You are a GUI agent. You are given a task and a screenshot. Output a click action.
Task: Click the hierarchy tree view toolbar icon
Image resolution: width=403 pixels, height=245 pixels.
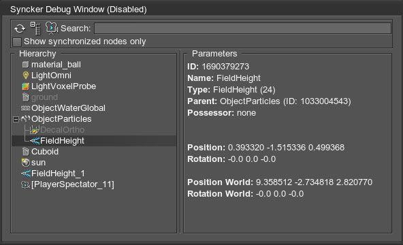[x=35, y=28]
